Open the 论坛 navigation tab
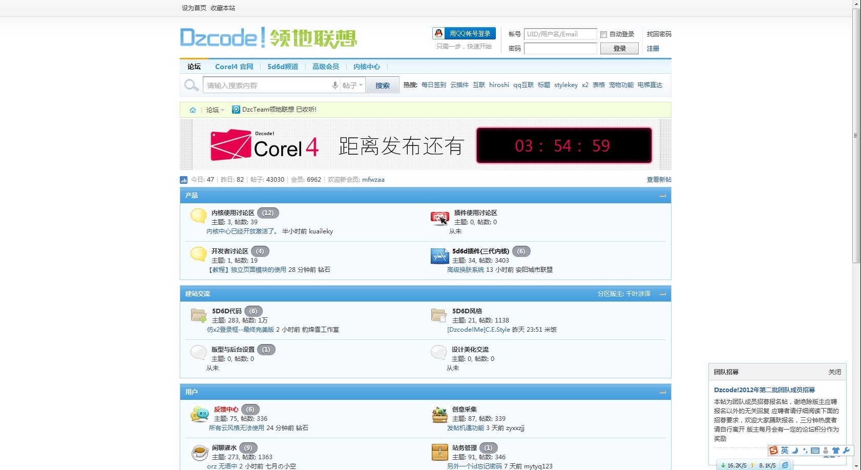The height and width of the screenshot is (470, 861). (194, 67)
